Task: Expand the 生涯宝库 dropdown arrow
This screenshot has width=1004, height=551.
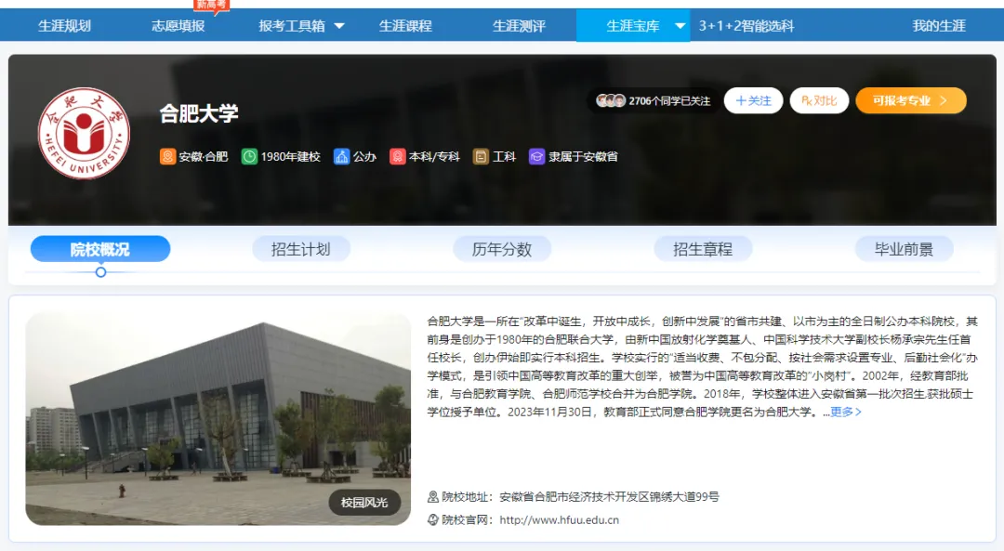Action: [680, 26]
